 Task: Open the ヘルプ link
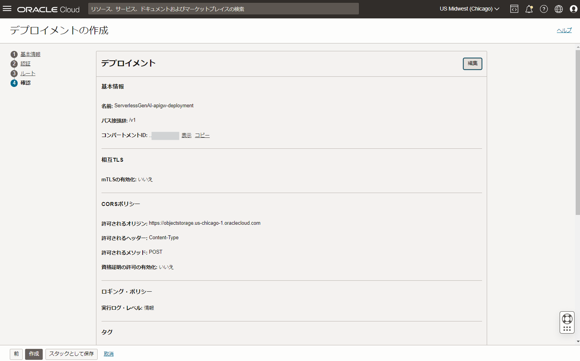564,30
